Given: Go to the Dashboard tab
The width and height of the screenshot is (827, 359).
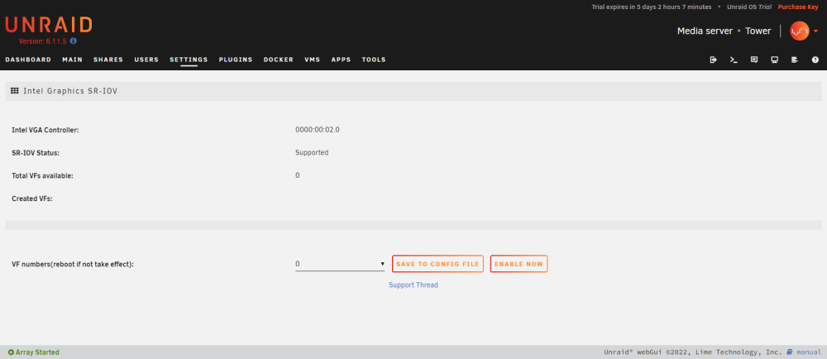Looking at the screenshot, I should point(28,60).
